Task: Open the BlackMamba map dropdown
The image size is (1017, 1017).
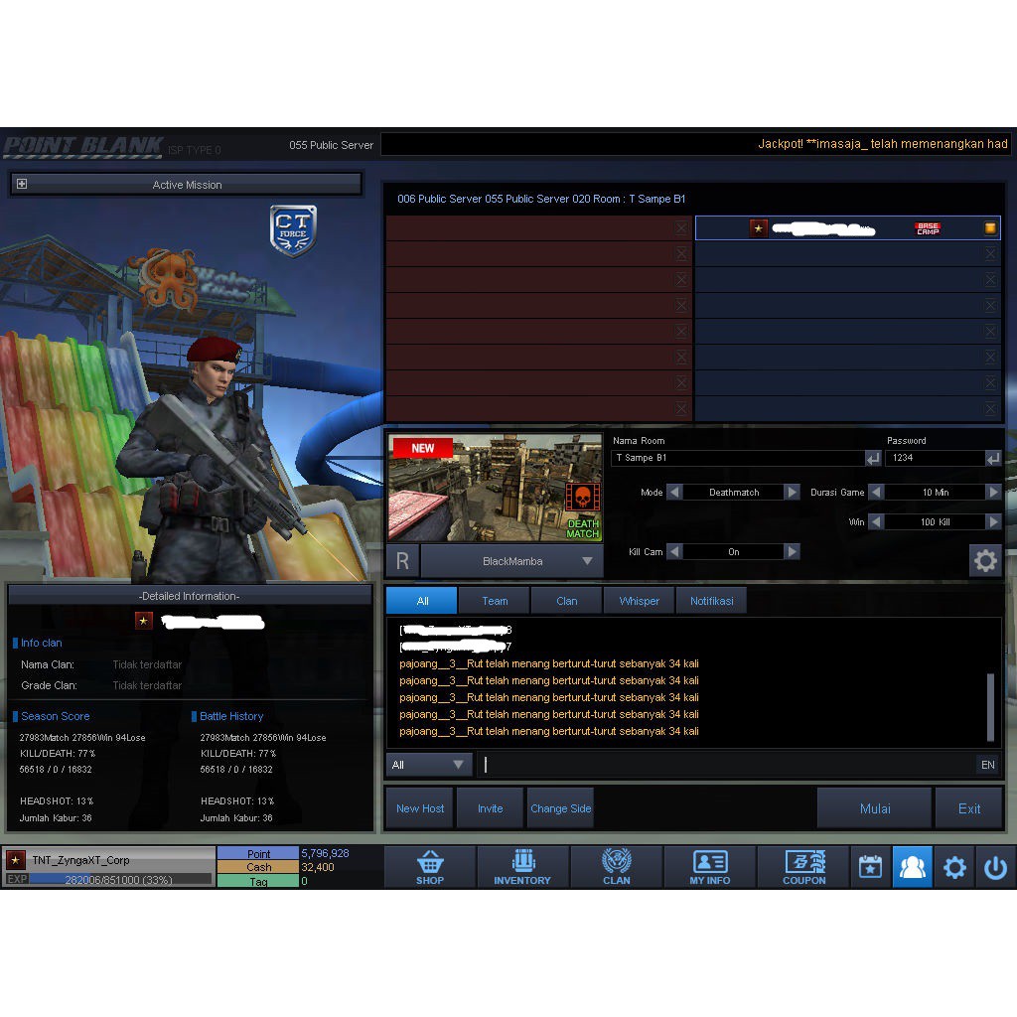Action: click(x=587, y=561)
